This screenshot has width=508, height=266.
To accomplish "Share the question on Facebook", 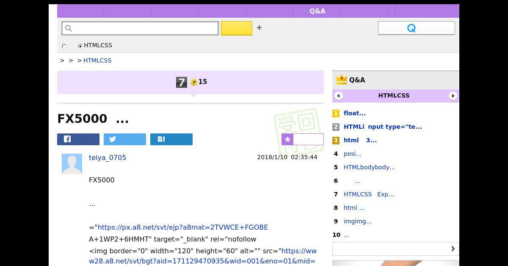I will click(x=78, y=139).
